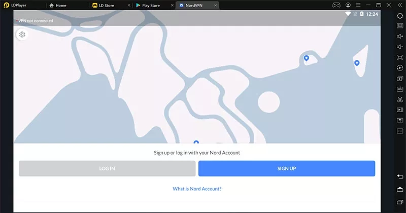This screenshot has width=406, height=213.
Task: Open the title bar hamburger menu
Action: 359,5
